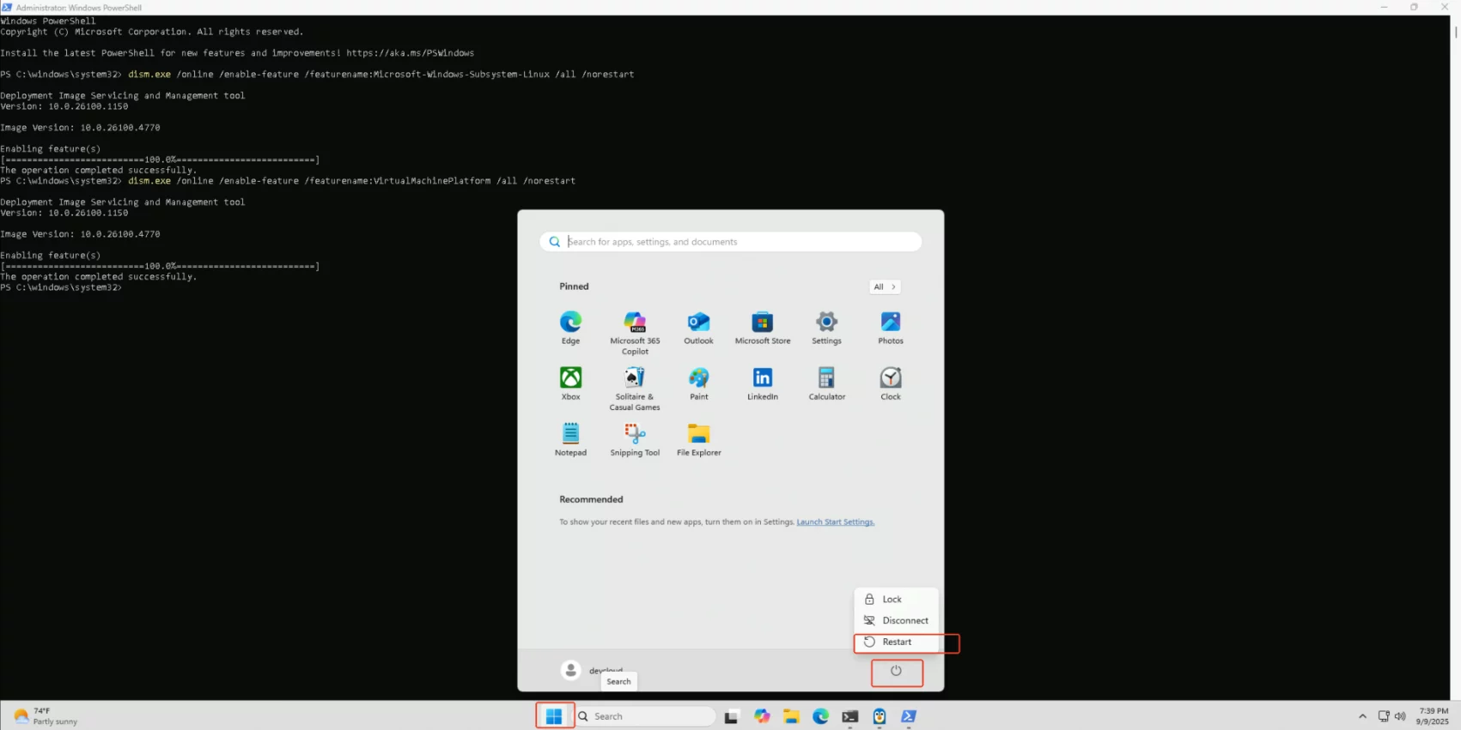Launch Microsoft 365 Copilot pinned app
1461x730 pixels.
tap(635, 333)
